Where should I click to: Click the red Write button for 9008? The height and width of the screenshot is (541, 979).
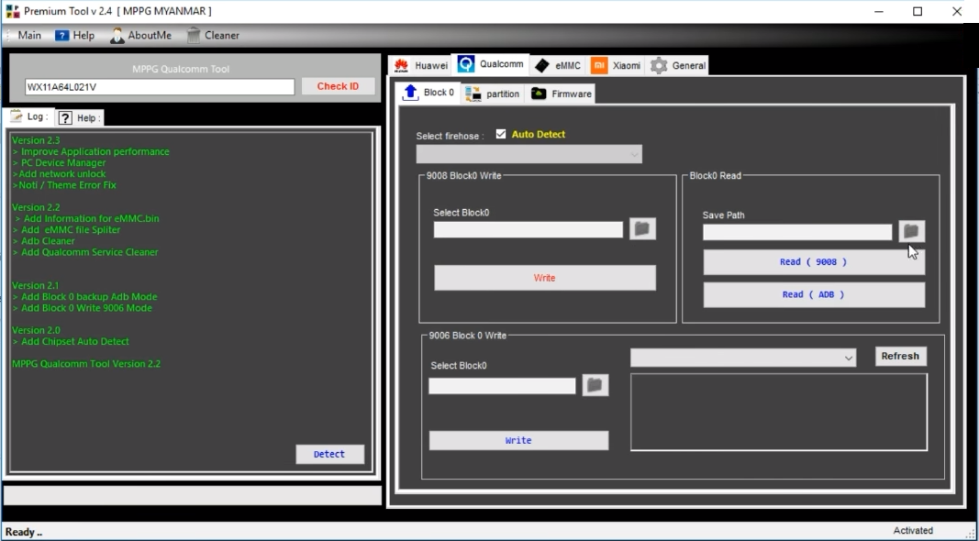click(x=545, y=278)
